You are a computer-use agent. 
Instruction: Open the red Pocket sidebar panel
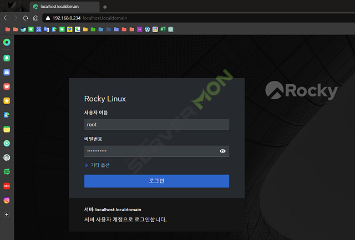click(7, 86)
